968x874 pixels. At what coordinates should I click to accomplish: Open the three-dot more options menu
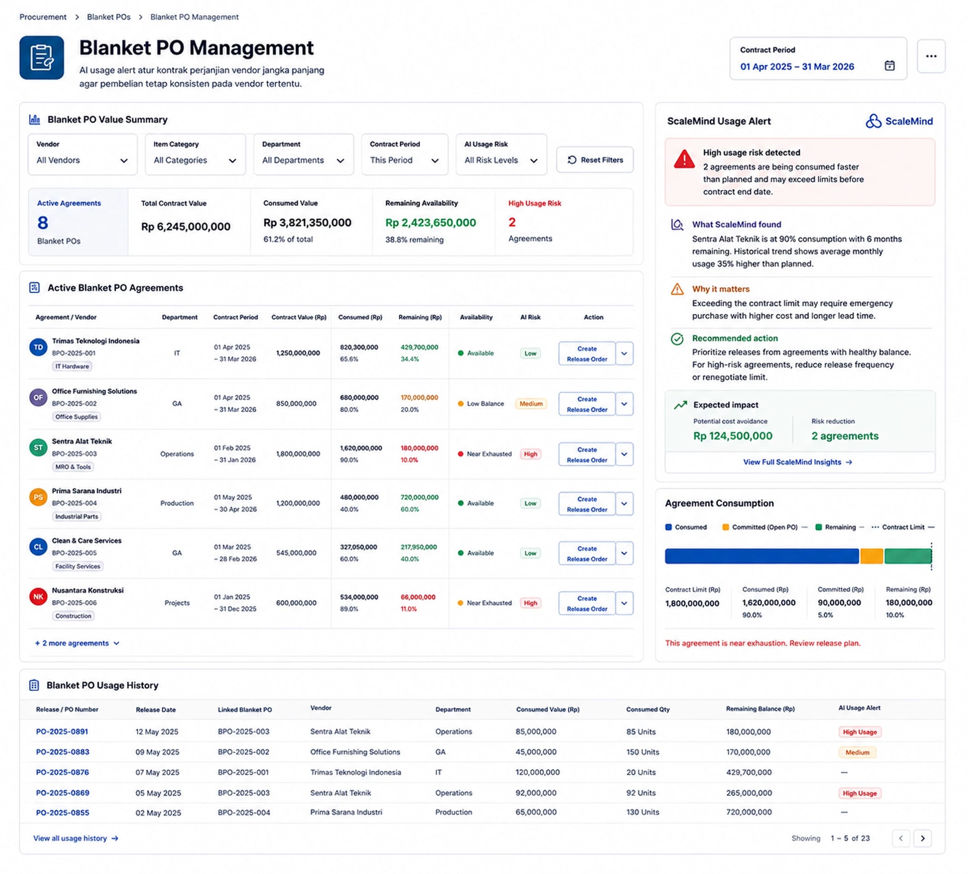point(931,56)
